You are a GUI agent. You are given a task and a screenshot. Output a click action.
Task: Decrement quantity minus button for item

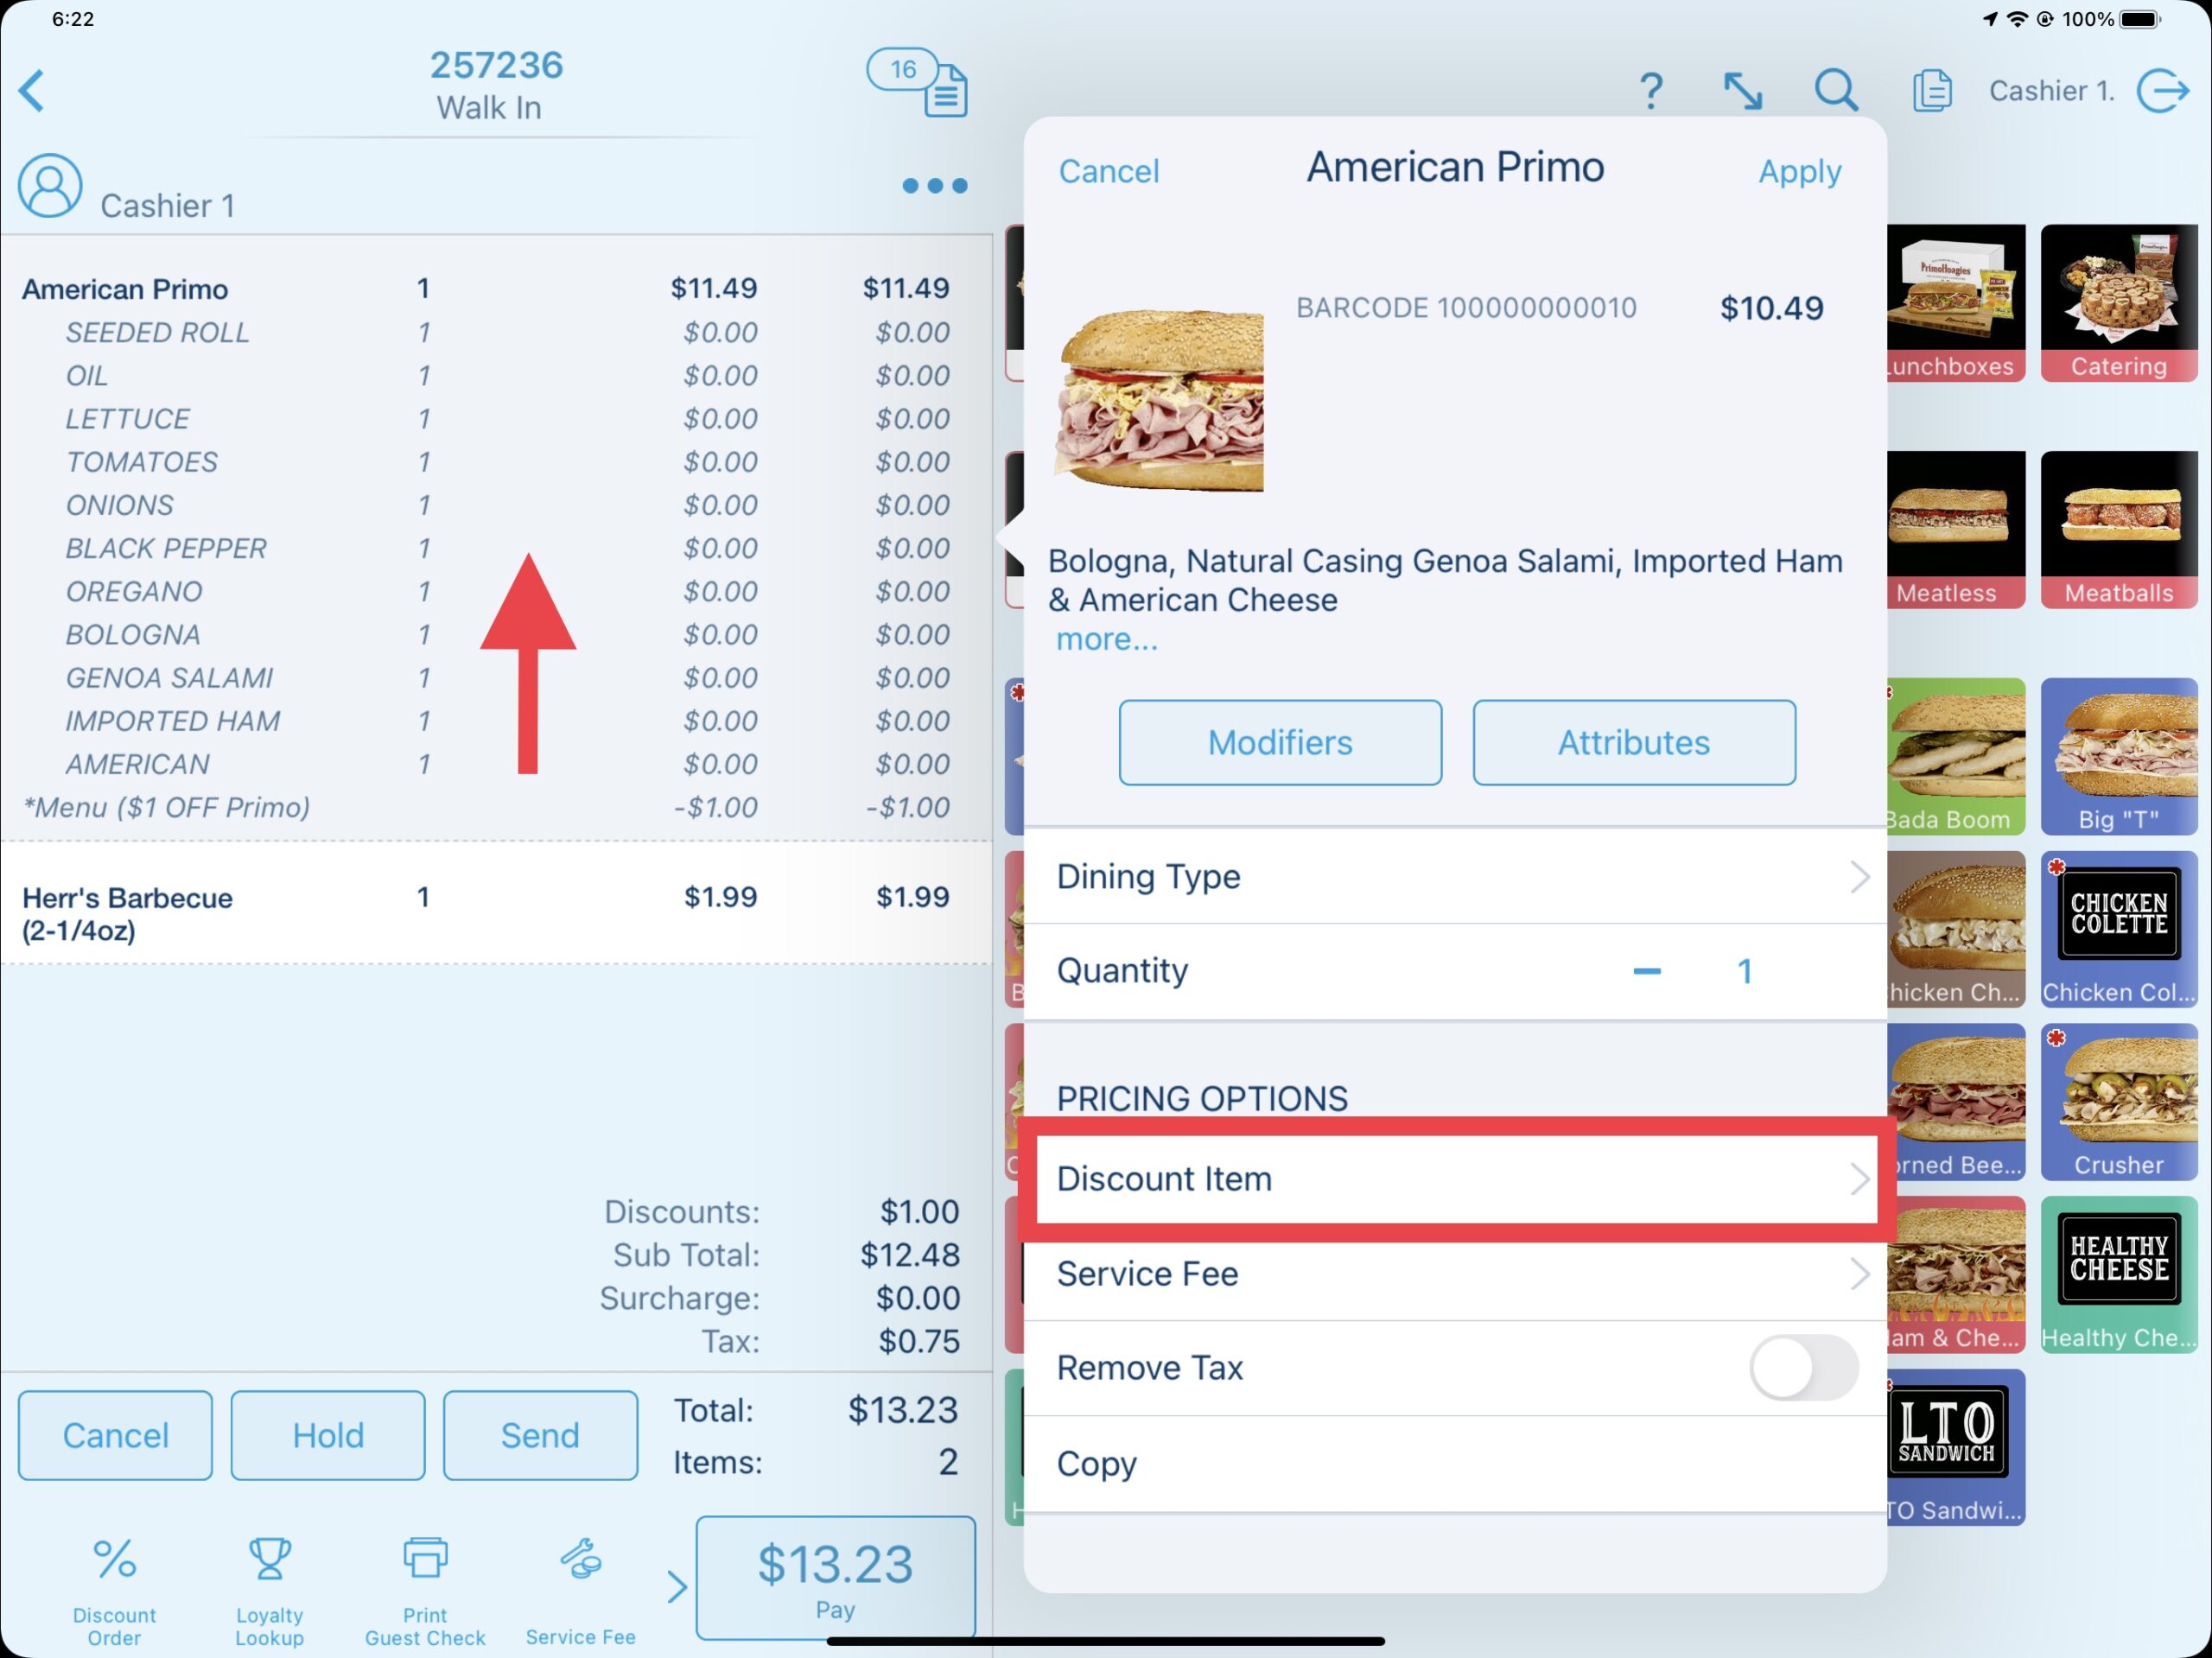pos(1646,970)
